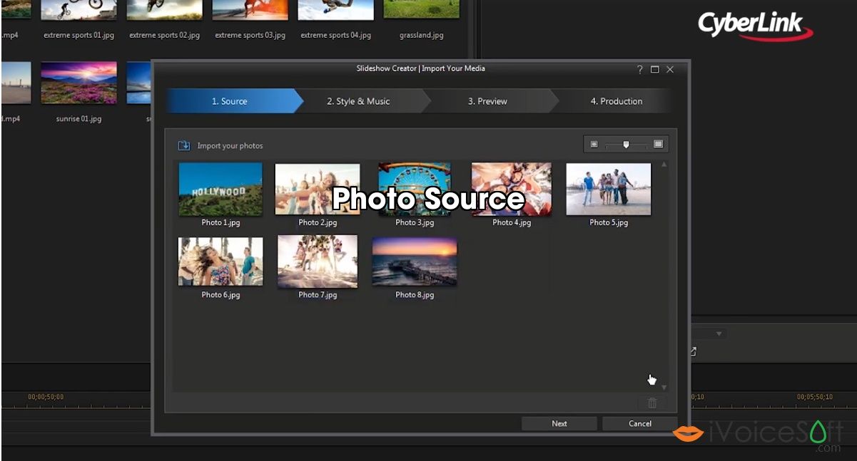Click the 00;00;50;00 timeline ruler mark
Screen dimensions: 857x461
point(46,397)
